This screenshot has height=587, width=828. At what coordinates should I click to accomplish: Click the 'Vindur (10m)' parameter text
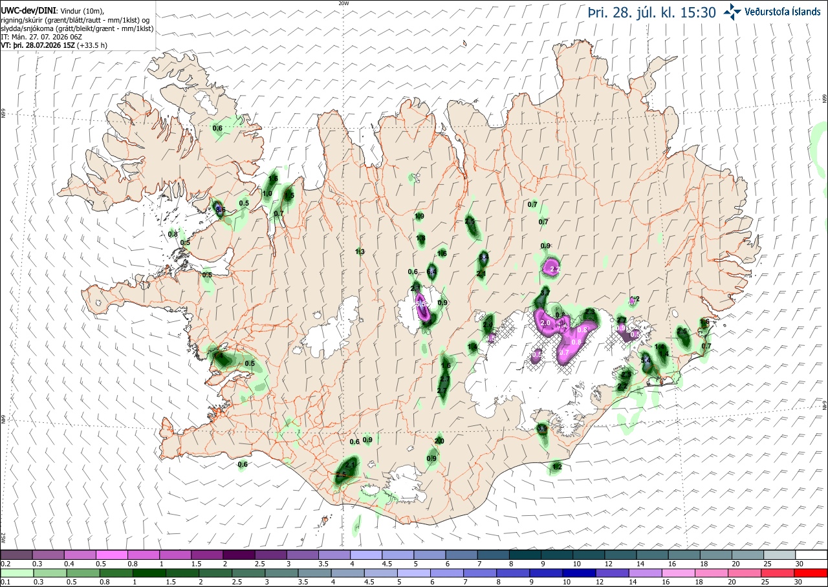click(x=83, y=12)
